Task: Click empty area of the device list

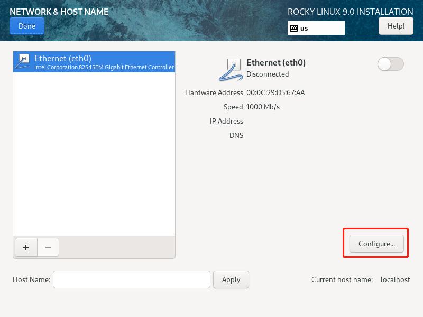Action: pos(94,158)
